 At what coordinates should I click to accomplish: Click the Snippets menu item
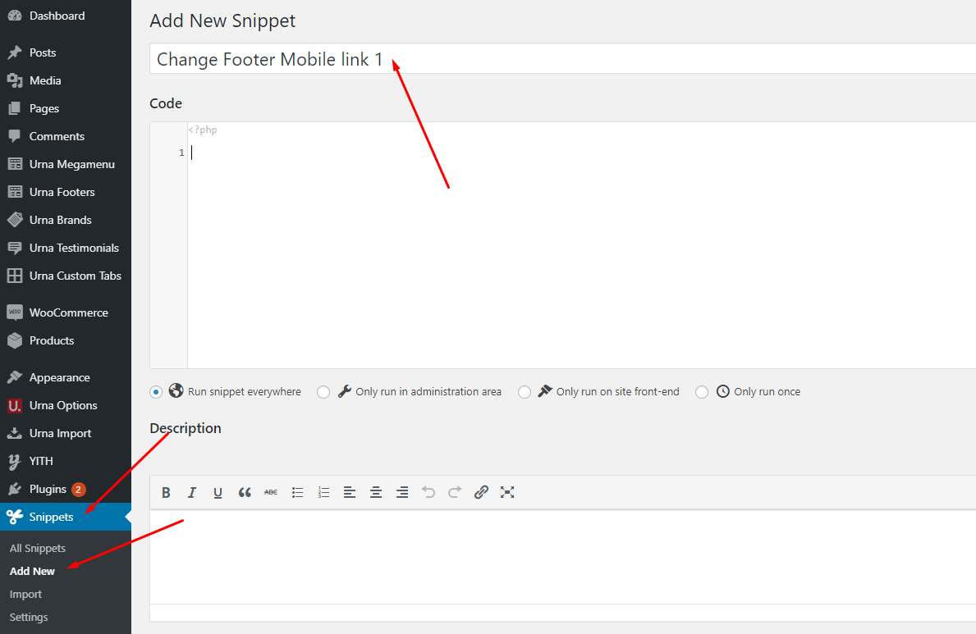(x=66, y=517)
